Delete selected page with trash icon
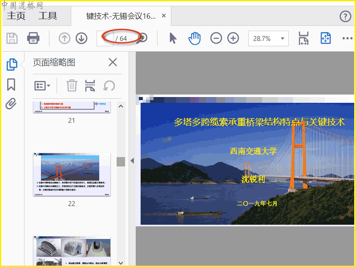Screen dimensions: 356x267 click(x=72, y=85)
